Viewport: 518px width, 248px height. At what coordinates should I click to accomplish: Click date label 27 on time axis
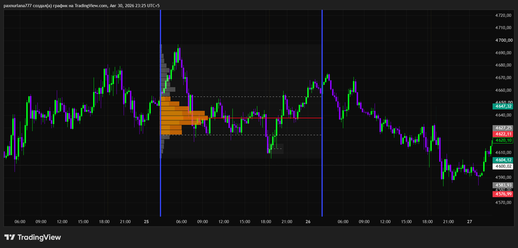(x=469, y=222)
